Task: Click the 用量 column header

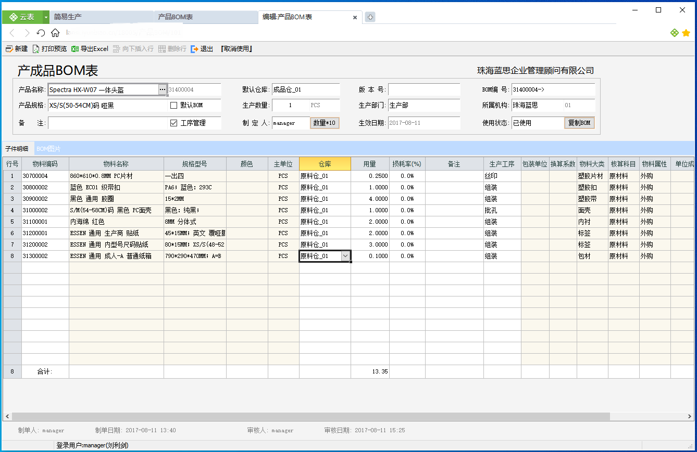Action: pos(370,164)
